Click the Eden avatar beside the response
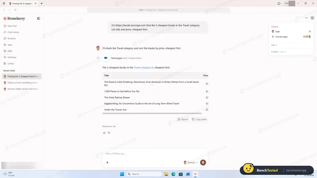The width and height of the screenshot is (317, 178). click(98, 48)
